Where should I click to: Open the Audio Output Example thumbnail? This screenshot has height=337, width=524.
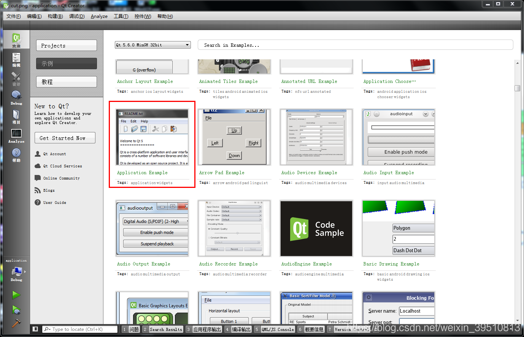pos(152,229)
